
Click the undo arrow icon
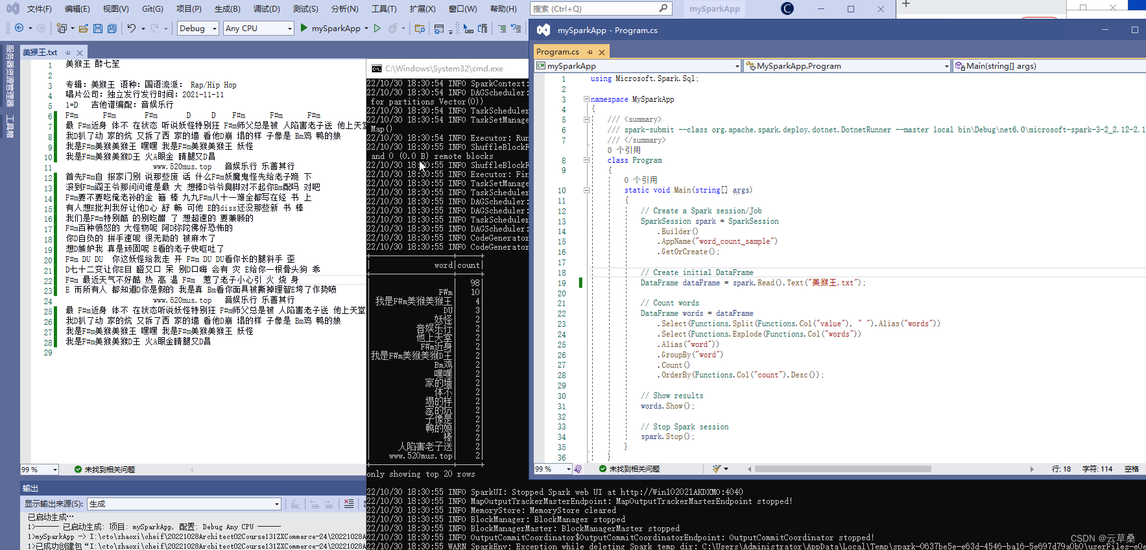tap(132, 28)
